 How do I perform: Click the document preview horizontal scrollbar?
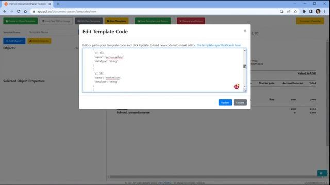217,177
